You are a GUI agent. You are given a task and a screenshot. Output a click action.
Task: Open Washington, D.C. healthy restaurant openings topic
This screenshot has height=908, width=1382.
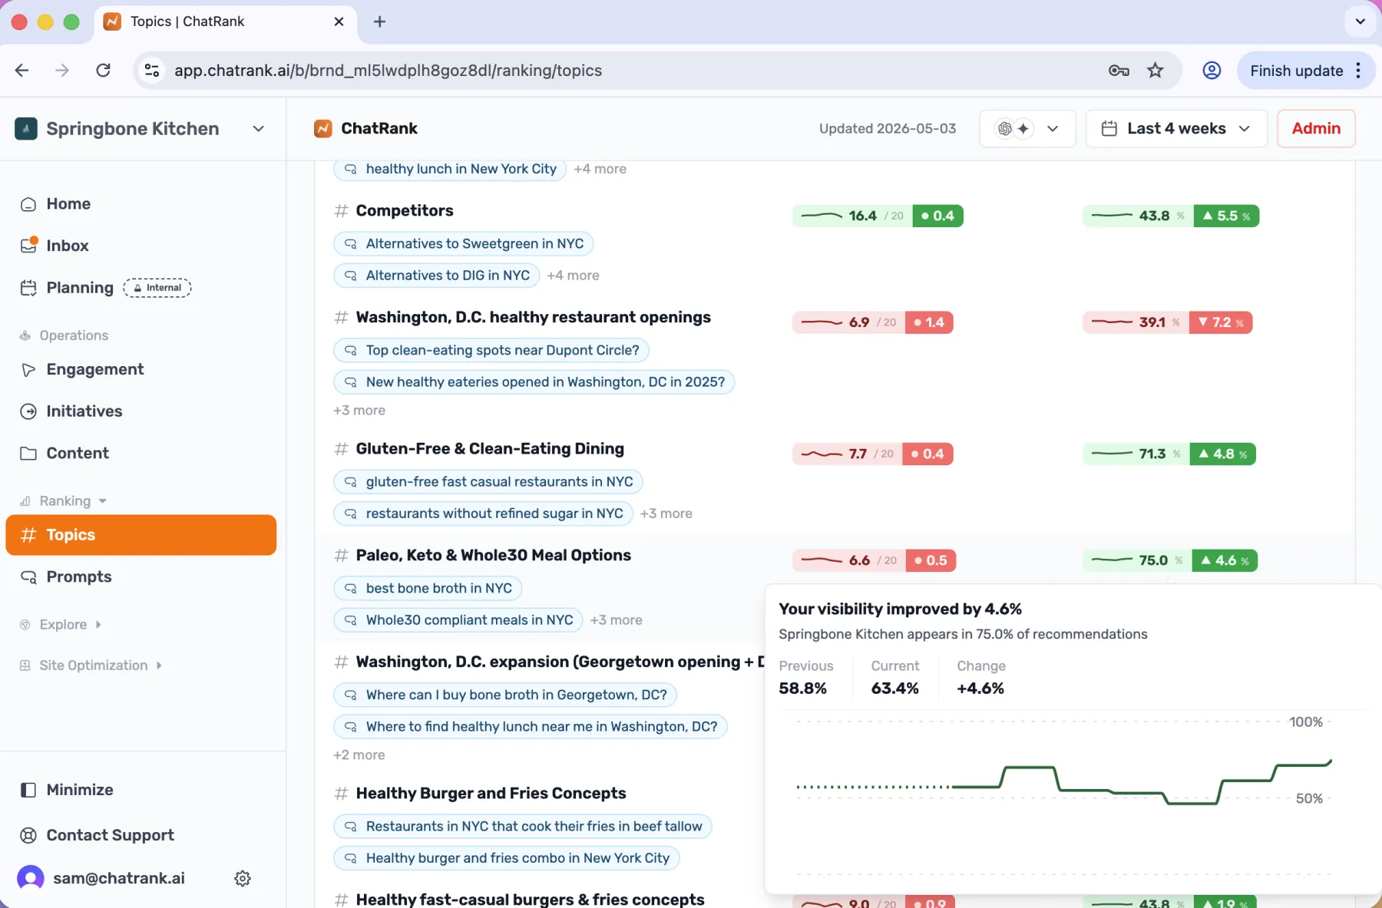[533, 317]
